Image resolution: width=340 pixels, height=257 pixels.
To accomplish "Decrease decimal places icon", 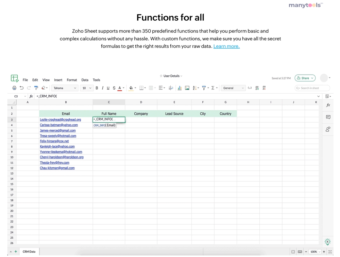I will (x=264, y=88).
